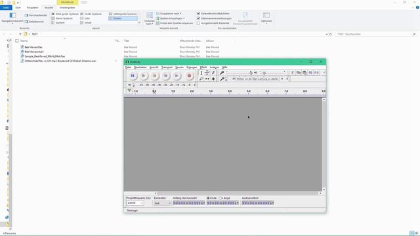
Task: Click the recording meter microphone icon
Action: (222, 79)
